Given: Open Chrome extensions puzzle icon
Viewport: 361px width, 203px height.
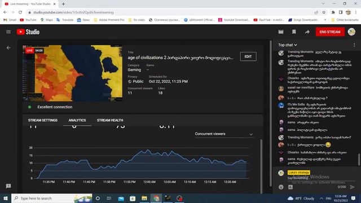Looking at the screenshot, I should pyautogui.click(x=333, y=12).
